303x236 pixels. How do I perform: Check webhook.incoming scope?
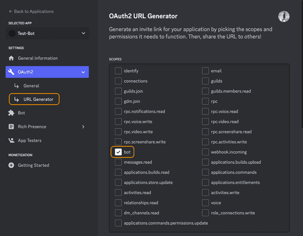click(205, 152)
